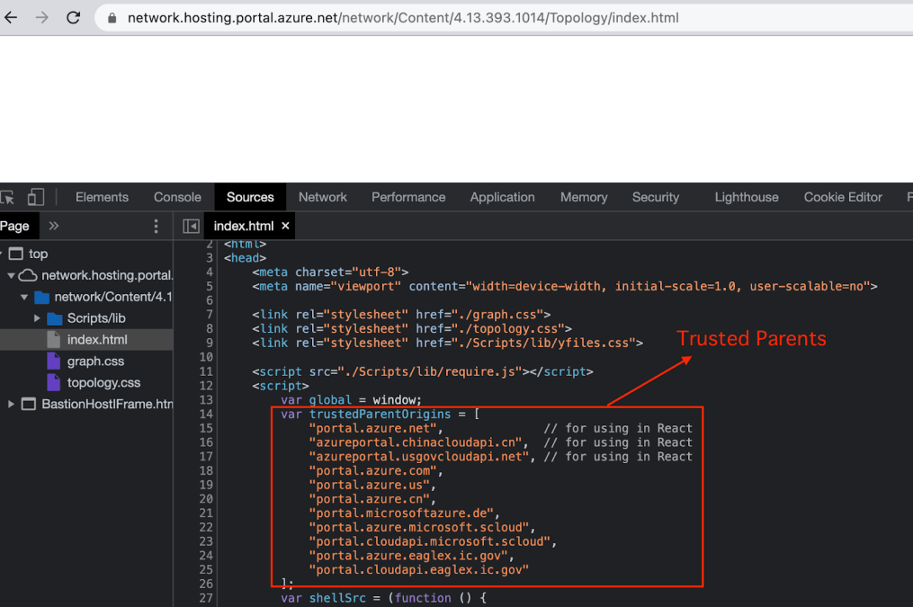Image resolution: width=913 pixels, height=607 pixels.
Task: Show more navigator tabs chevron
Action: [54, 226]
